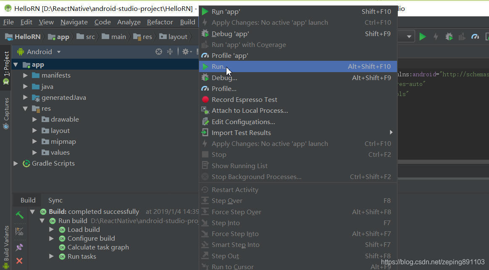Click the toggle view icon below the hammer
The height and width of the screenshot is (270, 489).
[19, 231]
